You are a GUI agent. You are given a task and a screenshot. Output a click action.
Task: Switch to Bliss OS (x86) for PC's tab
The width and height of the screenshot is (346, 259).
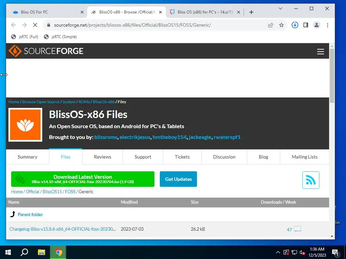(x=205, y=12)
